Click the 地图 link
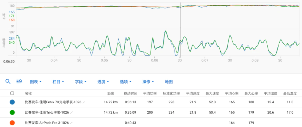This screenshot has width=302, height=127. [169, 82]
